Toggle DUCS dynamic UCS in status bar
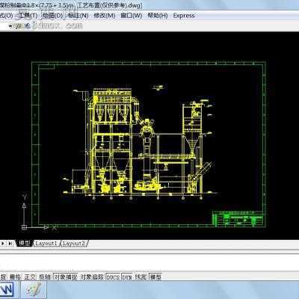 pos(114,277)
